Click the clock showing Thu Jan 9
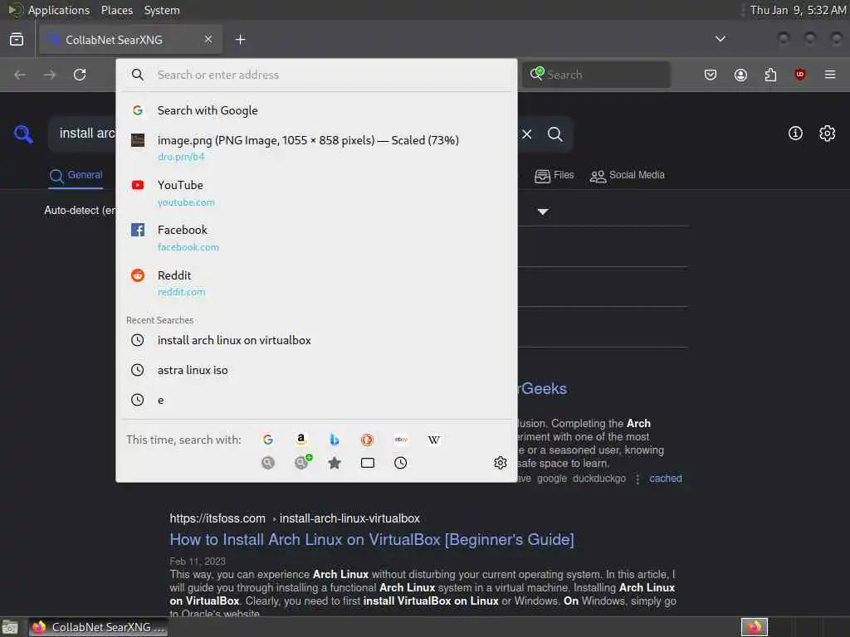 point(798,10)
